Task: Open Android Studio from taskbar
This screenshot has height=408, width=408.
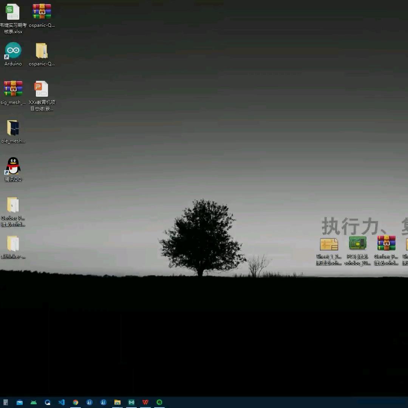Action: pyautogui.click(x=34, y=402)
